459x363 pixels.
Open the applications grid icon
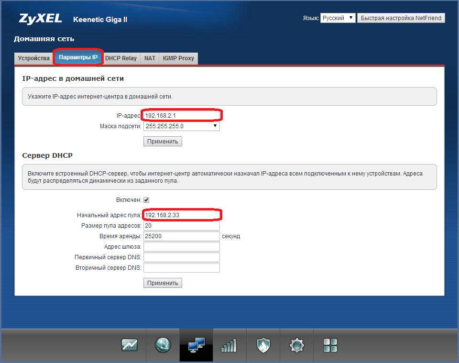pos(330,345)
